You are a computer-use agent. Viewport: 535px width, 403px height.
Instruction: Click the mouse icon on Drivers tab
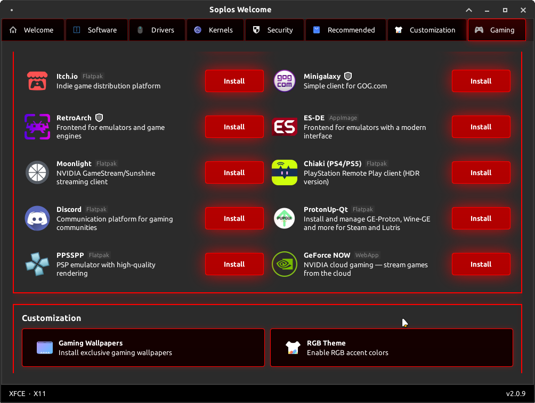140,30
